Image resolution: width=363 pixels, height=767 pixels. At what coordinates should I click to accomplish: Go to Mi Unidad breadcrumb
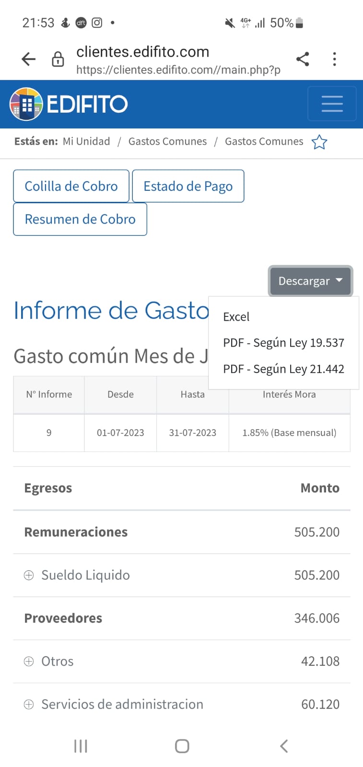(86, 141)
